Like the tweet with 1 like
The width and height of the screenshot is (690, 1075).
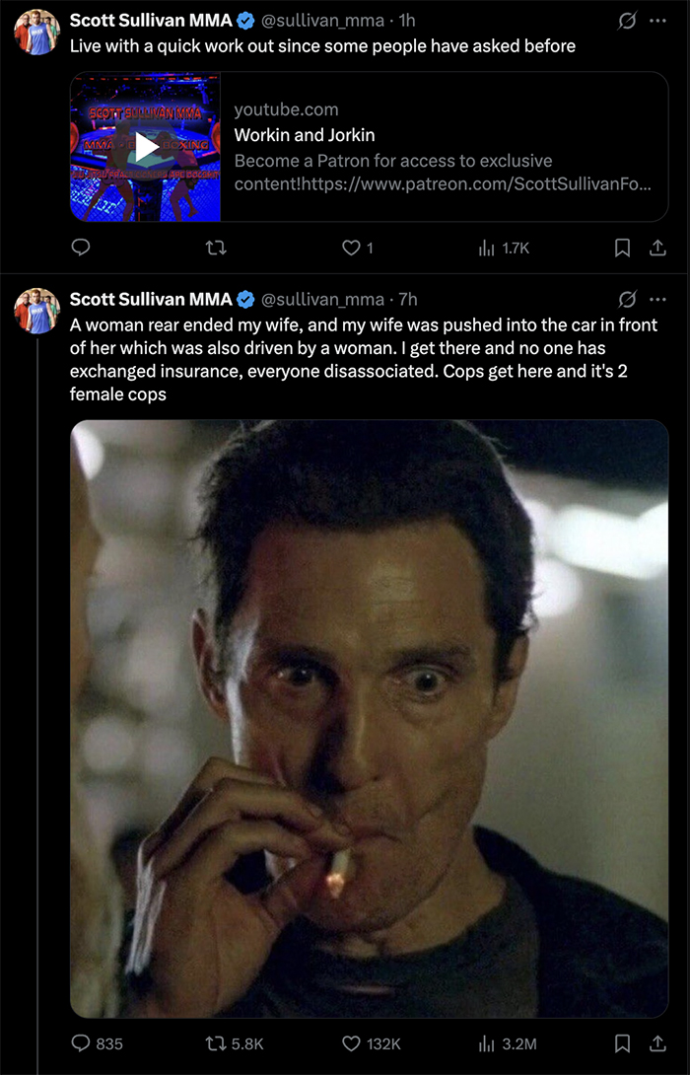[x=352, y=249]
